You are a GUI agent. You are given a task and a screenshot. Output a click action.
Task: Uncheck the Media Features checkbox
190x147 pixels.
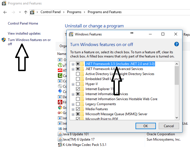point(78,109)
